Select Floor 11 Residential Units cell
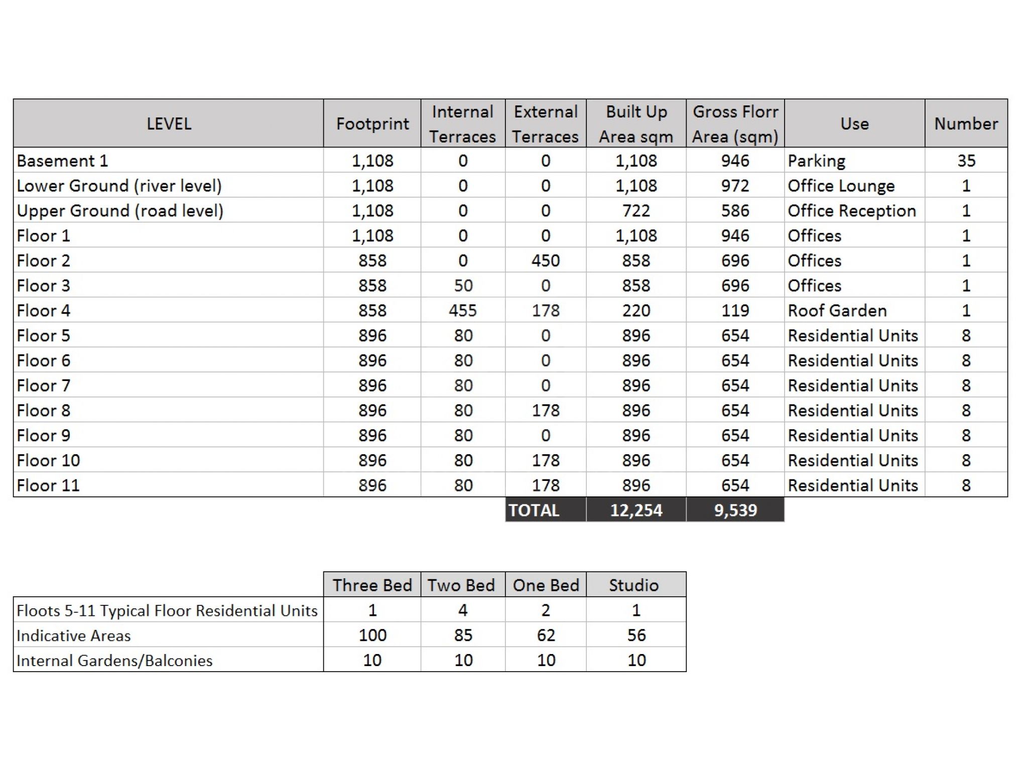The image size is (1028, 771). click(x=855, y=485)
